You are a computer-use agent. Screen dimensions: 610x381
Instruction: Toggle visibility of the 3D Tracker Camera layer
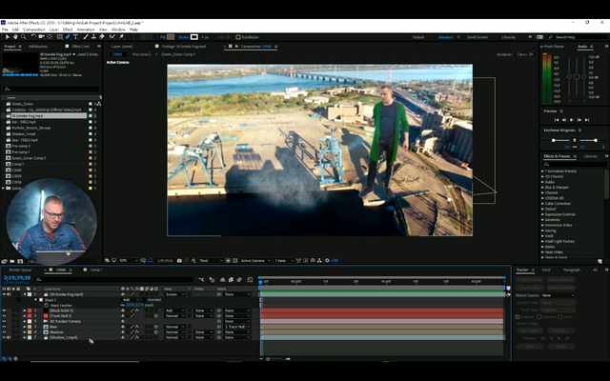pos(4,321)
